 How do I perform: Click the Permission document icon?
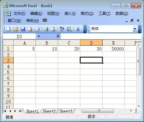coord(30,29)
